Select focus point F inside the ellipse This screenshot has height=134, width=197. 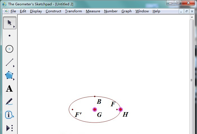pos(117,110)
